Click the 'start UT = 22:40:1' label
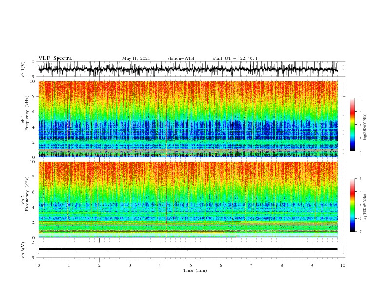Screen dimensions: 386x298 pyautogui.click(x=235, y=58)
